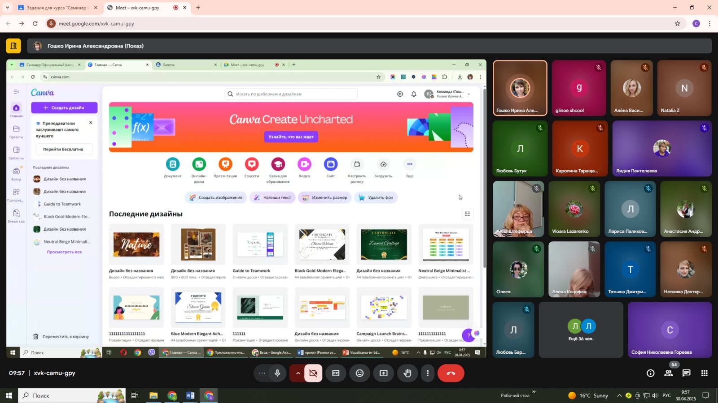Screen dimensions: 718x403
Task: Click Узнайте, что вас ждет banner button
Action: pyautogui.click(x=291, y=137)
